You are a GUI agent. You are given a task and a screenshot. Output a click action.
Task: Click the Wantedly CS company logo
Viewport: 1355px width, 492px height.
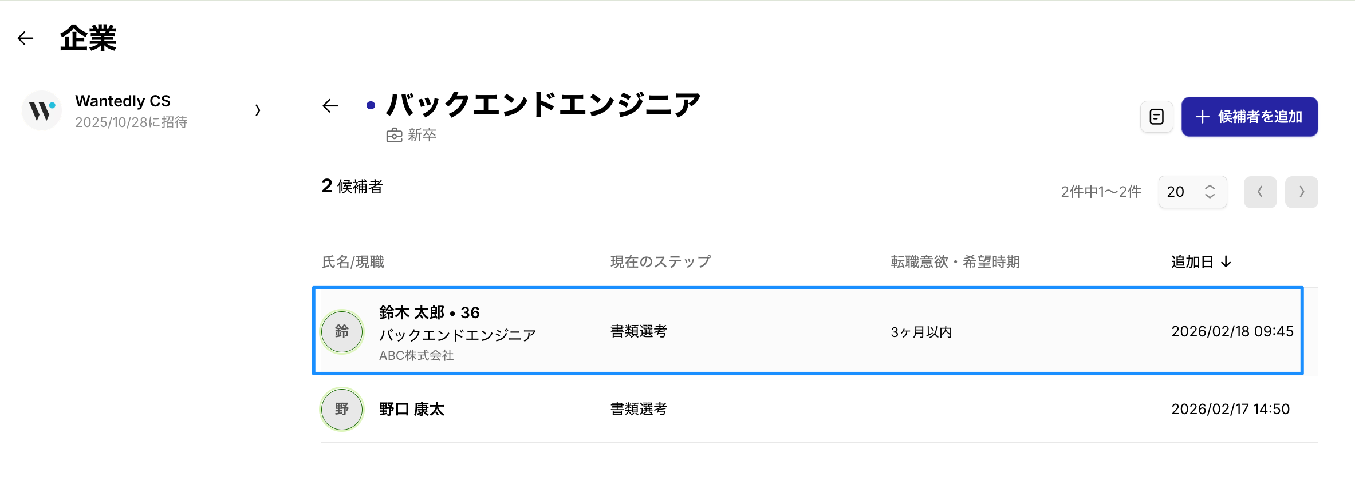pyautogui.click(x=42, y=110)
